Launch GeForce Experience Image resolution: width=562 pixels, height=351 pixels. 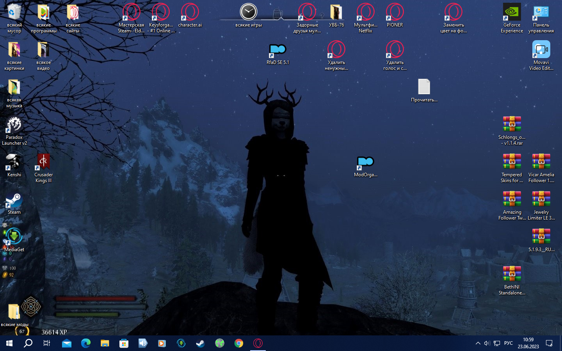point(512,18)
